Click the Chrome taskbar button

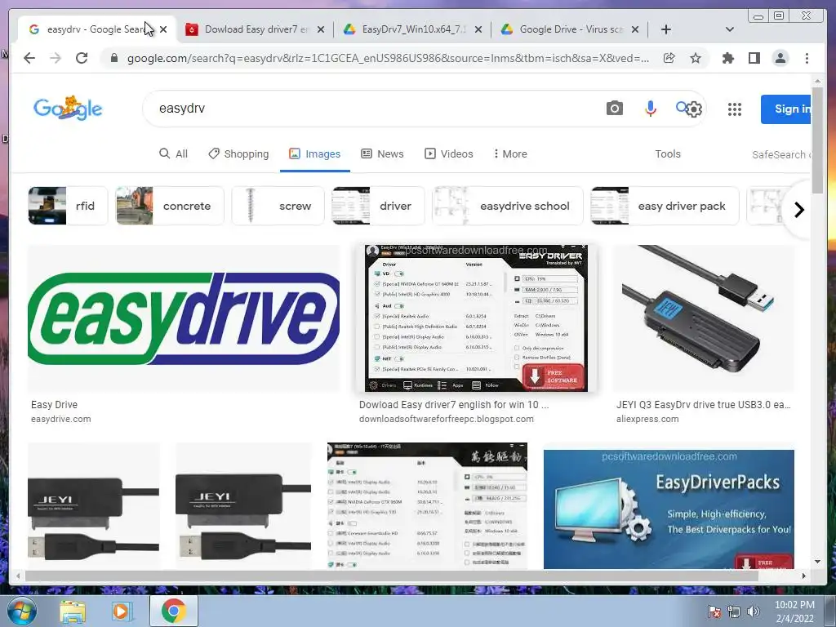(x=173, y=611)
